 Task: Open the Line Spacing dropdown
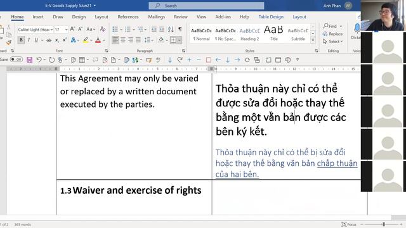[149, 40]
